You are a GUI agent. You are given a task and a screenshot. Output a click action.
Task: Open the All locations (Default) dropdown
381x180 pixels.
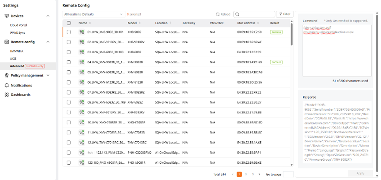click(x=93, y=14)
